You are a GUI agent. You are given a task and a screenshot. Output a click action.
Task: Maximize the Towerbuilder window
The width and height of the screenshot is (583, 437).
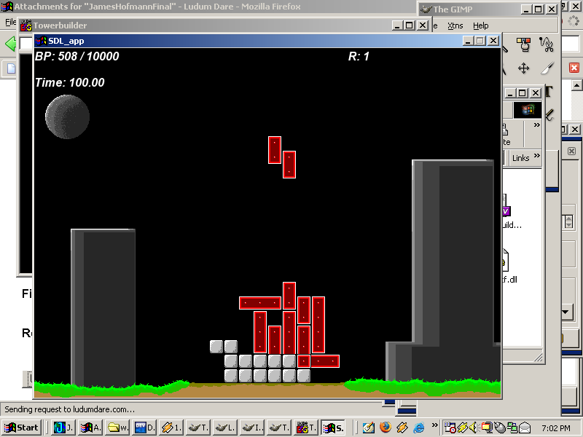pyautogui.click(x=410, y=25)
